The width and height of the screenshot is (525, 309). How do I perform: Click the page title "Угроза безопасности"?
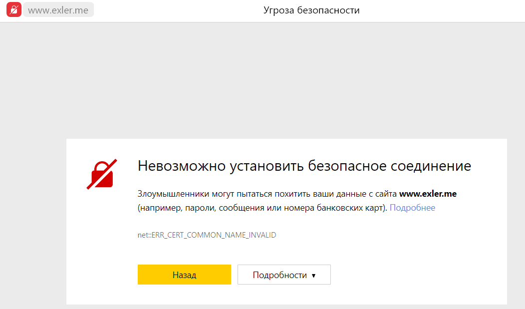(x=311, y=10)
